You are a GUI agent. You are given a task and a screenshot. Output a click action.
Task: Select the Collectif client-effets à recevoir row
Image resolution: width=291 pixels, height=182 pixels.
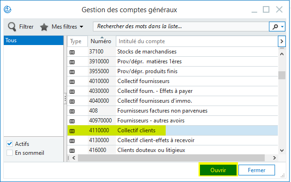pos(173,140)
